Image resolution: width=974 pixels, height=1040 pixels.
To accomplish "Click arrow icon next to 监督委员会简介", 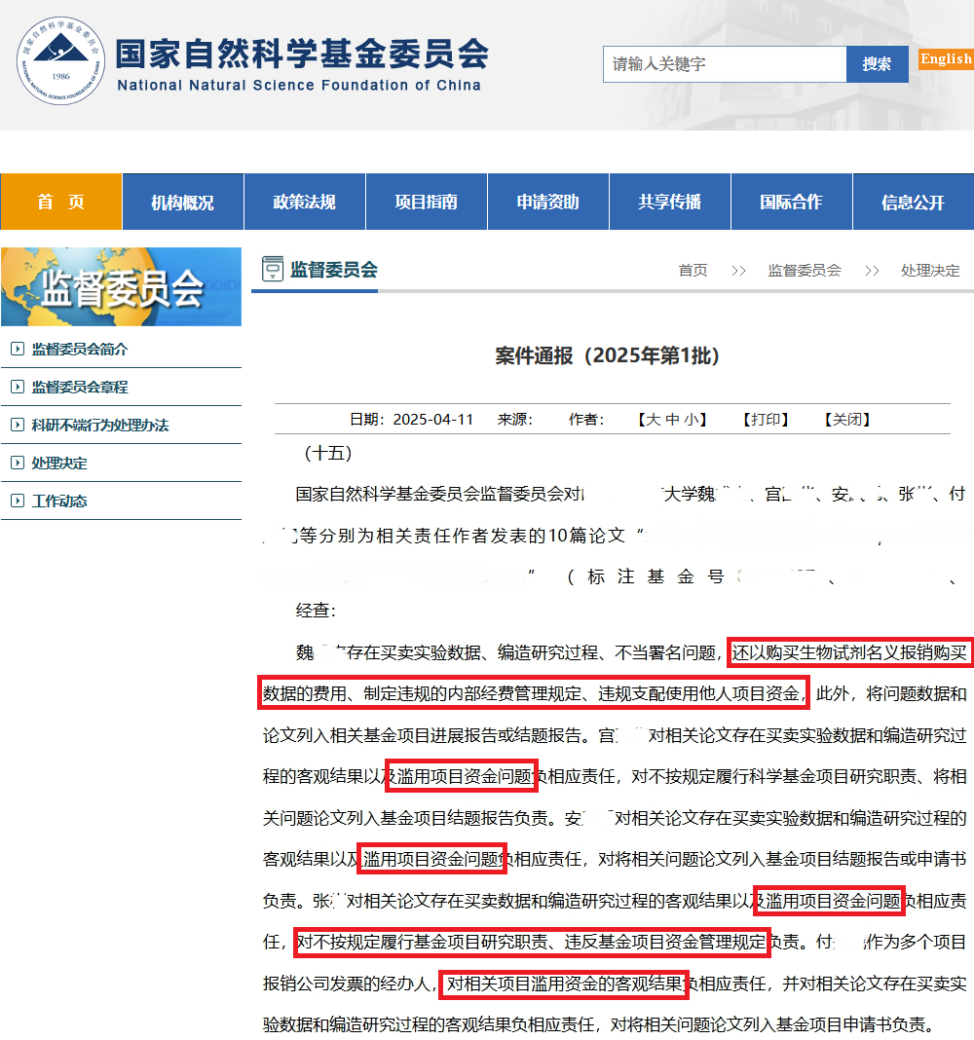I will click(x=17, y=350).
